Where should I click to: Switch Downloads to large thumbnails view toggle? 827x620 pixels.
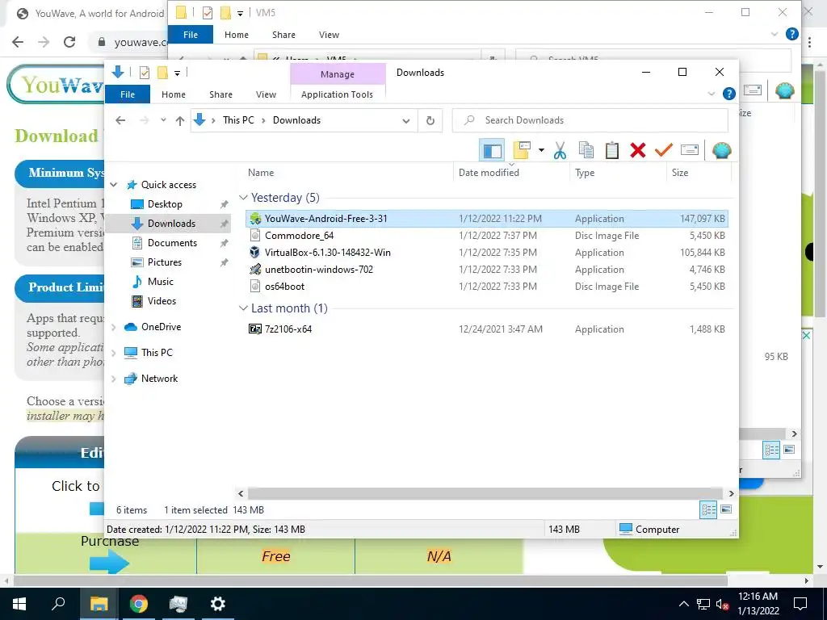click(x=726, y=509)
